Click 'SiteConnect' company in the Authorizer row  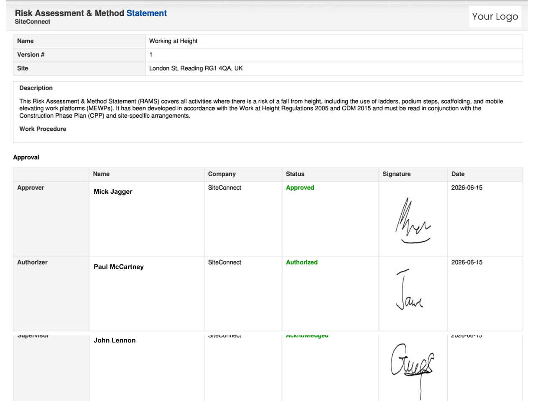point(224,262)
